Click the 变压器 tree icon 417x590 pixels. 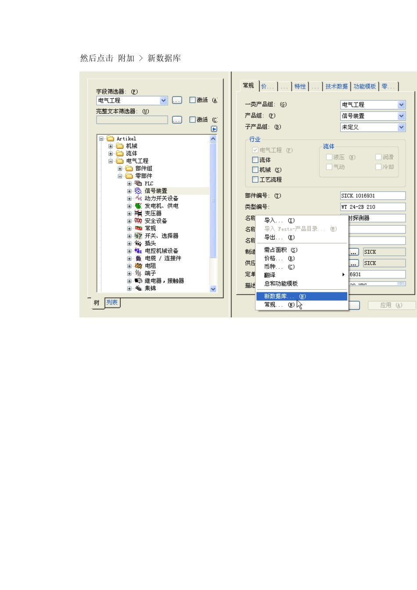(138, 213)
